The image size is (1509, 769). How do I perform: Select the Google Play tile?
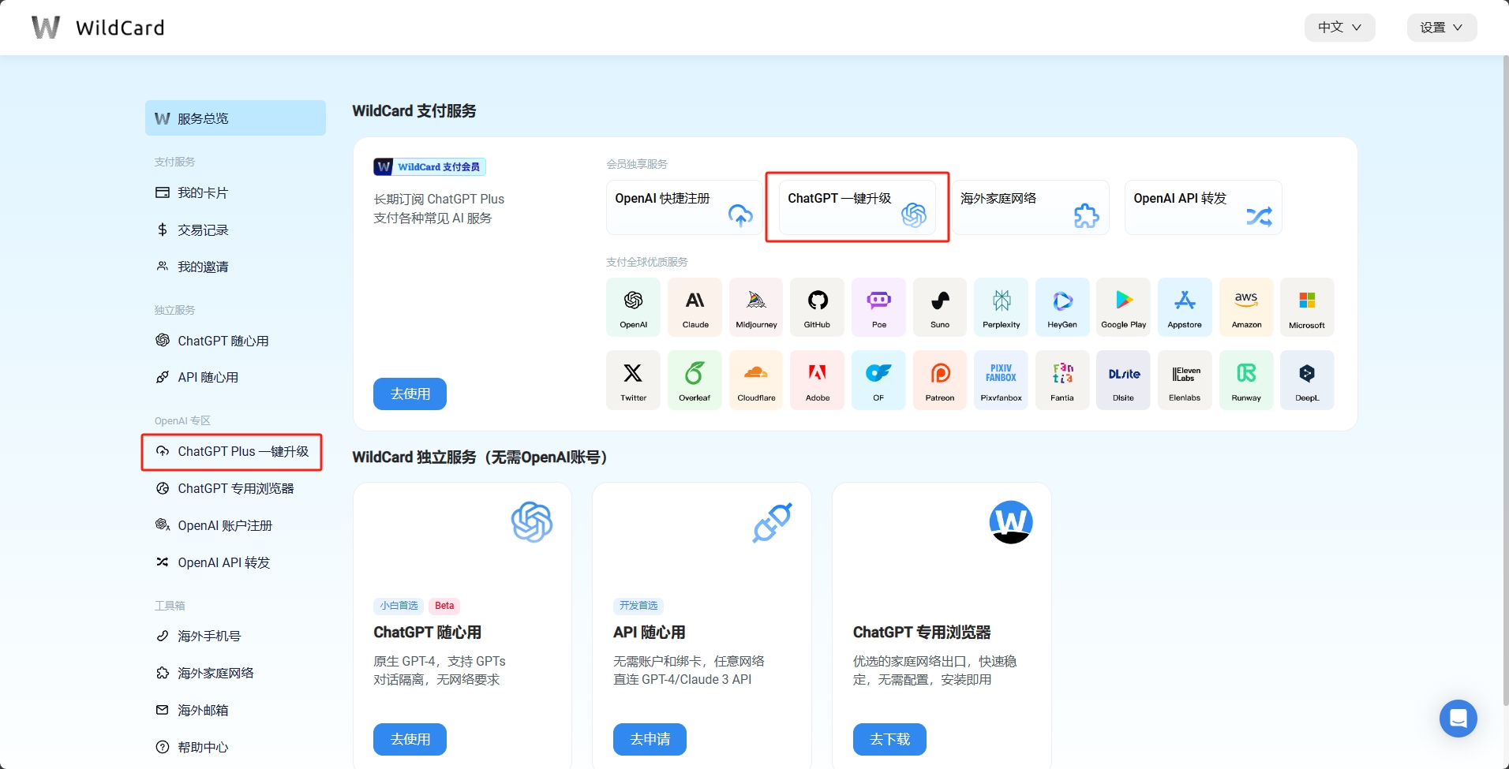click(x=1123, y=307)
